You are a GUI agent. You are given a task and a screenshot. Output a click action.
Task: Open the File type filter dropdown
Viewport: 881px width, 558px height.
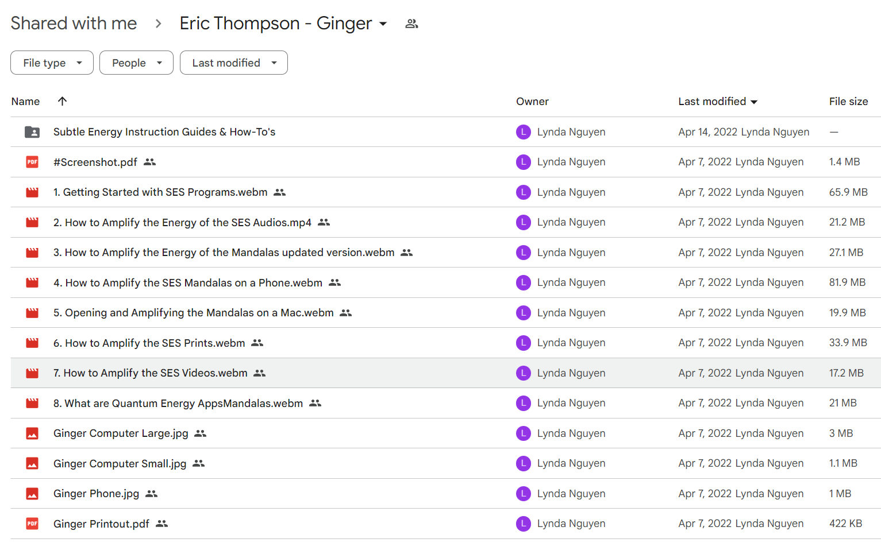(x=52, y=63)
